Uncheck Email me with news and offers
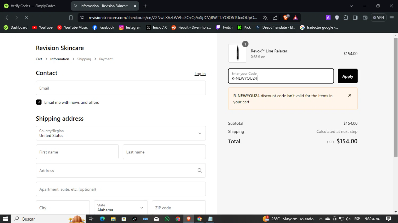The image size is (398, 223). (39, 102)
